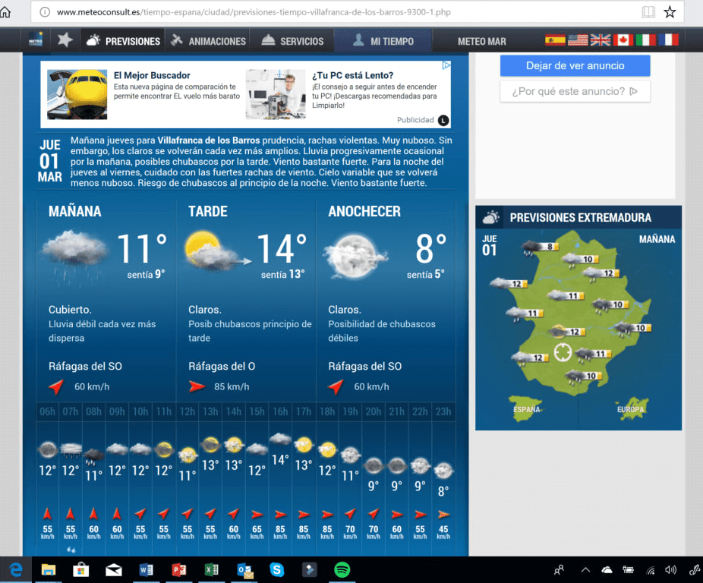Click the EUROPA mini map link
The image size is (703, 583).
[x=631, y=409]
